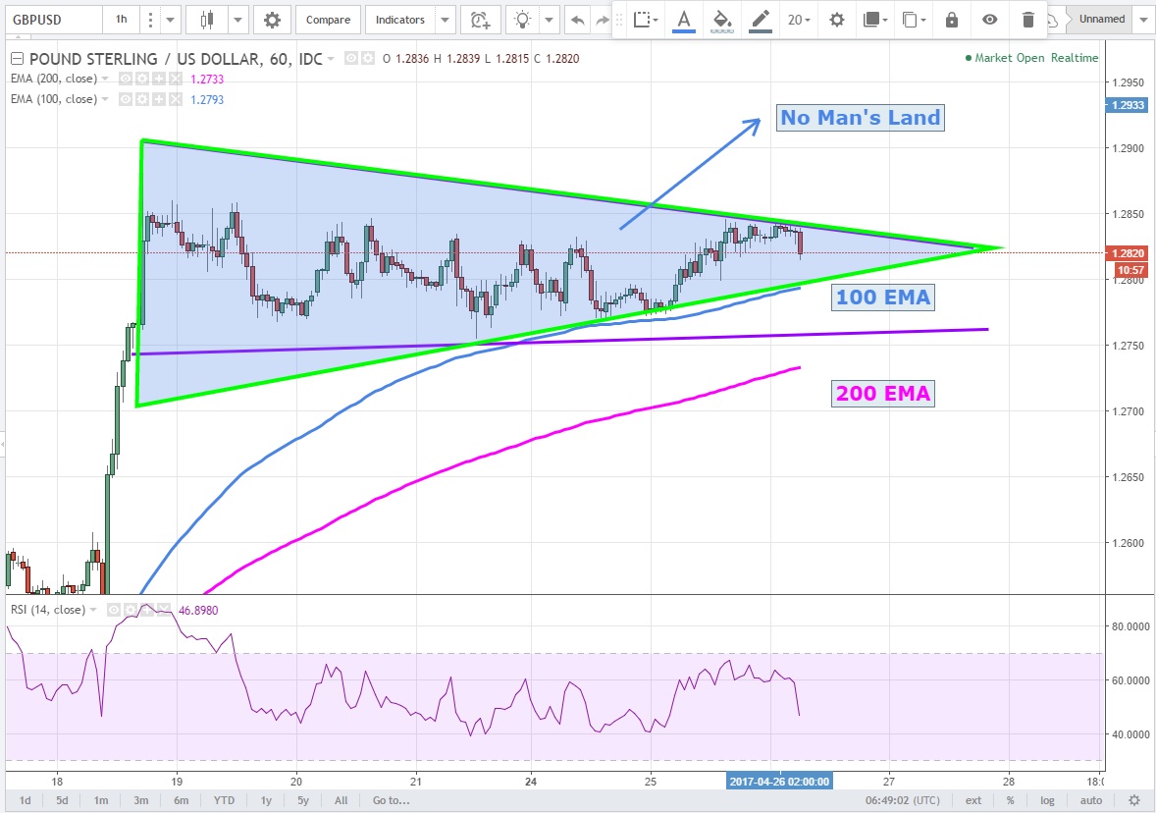Toggle visibility eye in the floating drawing toolbar
This screenshot has width=1156, height=813.
coord(990,20)
